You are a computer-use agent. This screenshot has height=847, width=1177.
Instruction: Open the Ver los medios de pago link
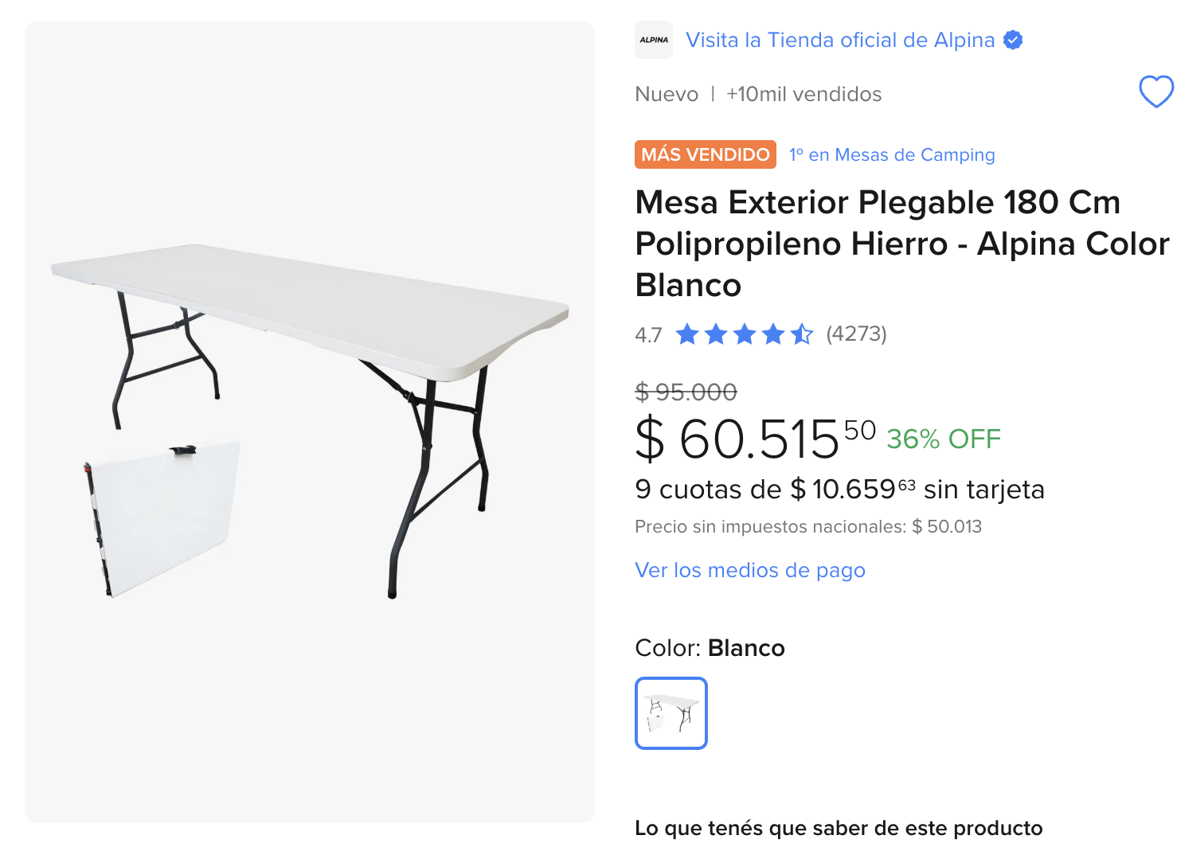(749, 570)
